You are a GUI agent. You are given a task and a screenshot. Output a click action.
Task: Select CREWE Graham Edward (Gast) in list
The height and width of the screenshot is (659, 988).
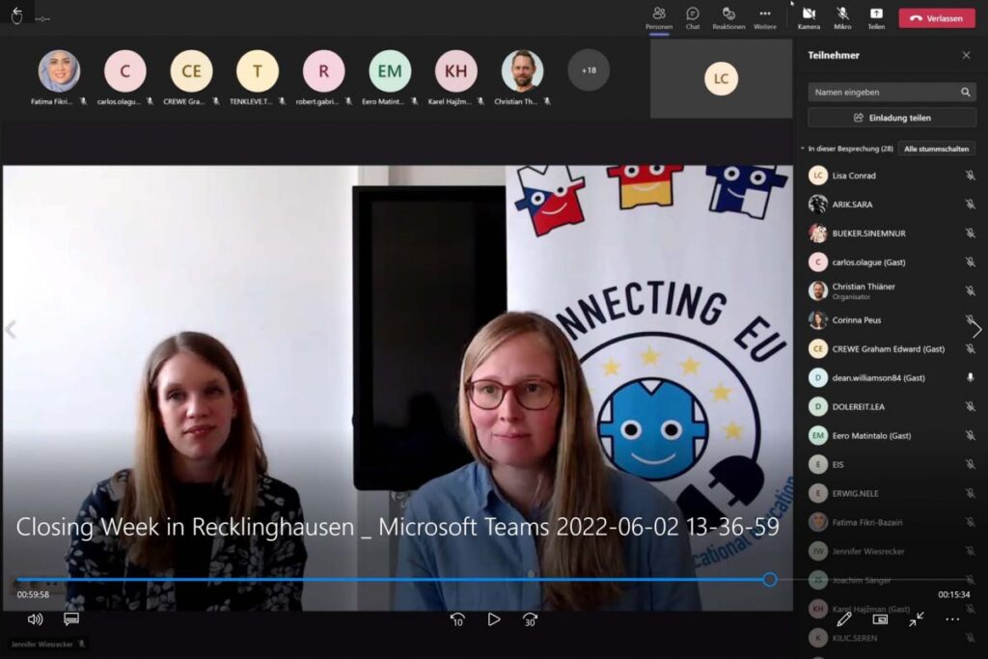point(892,349)
